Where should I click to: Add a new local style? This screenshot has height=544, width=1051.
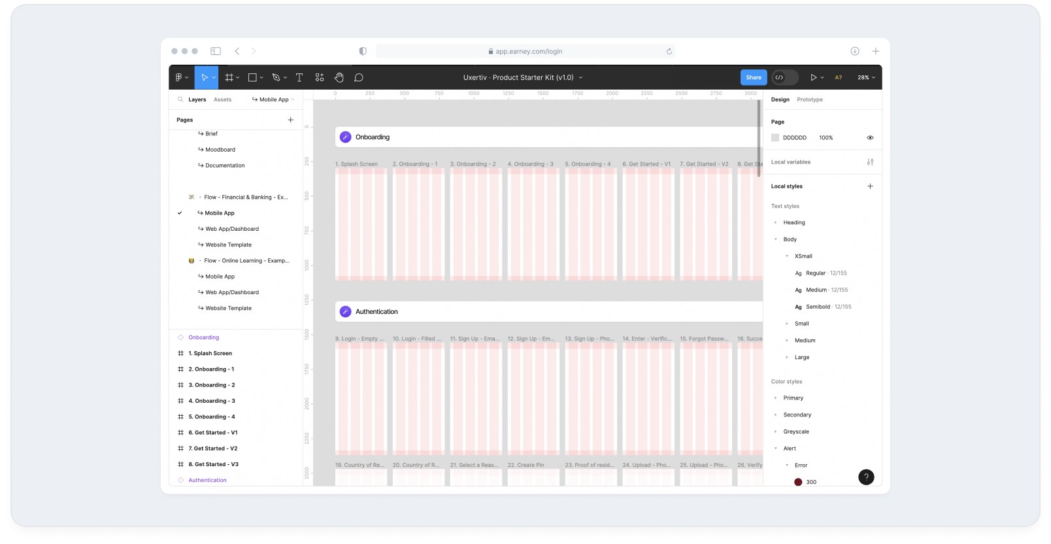click(x=870, y=186)
